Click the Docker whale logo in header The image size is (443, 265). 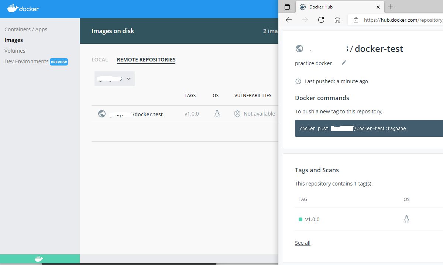coord(23,8)
